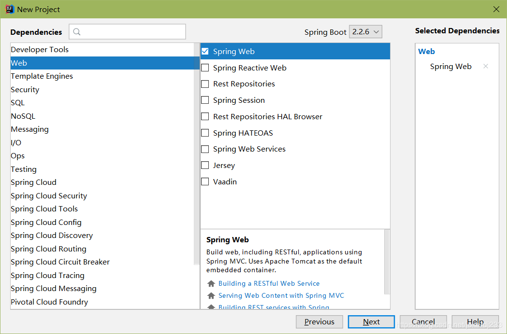
Task: Select Spring Cloud Security category
Action: (102, 196)
